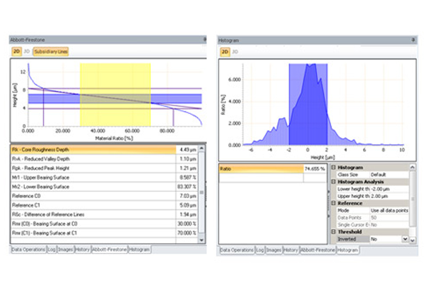Viewport: 427px width, 285px height.
Task: Click the Lower height threshold value field
Action: (x=389, y=189)
